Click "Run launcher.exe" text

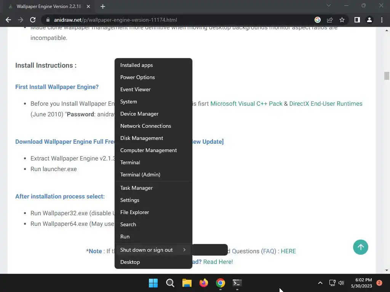(53, 169)
